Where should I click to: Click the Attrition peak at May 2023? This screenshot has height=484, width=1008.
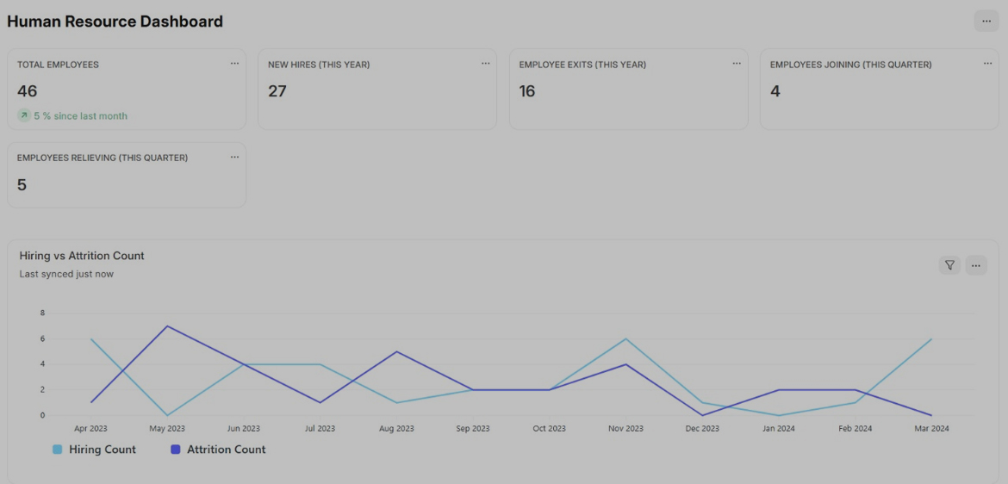[x=167, y=326]
